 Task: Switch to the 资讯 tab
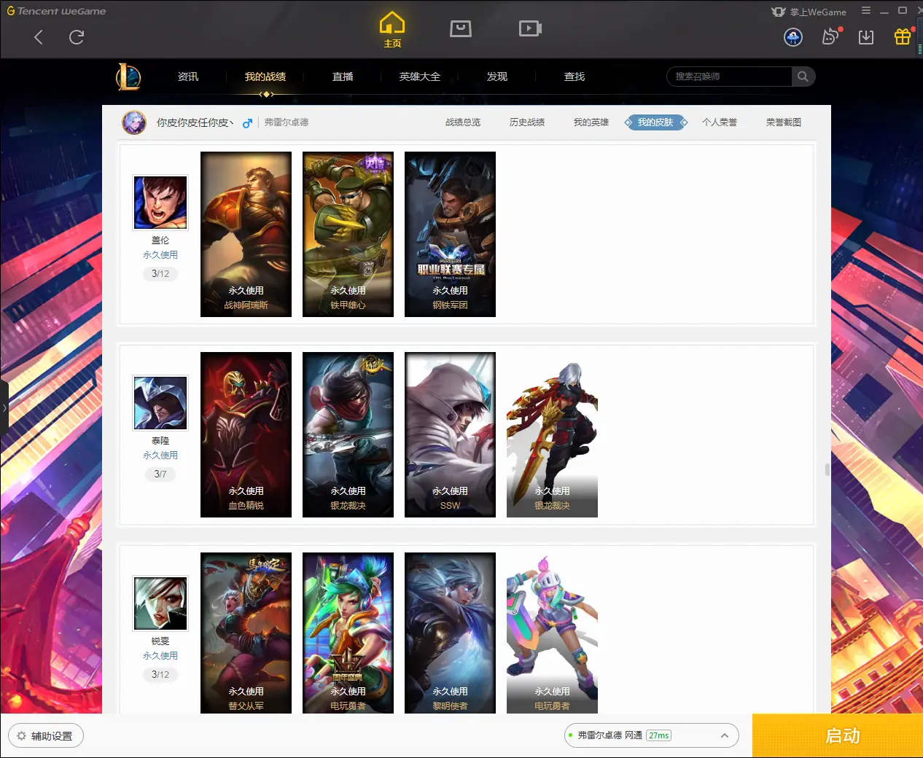click(188, 77)
